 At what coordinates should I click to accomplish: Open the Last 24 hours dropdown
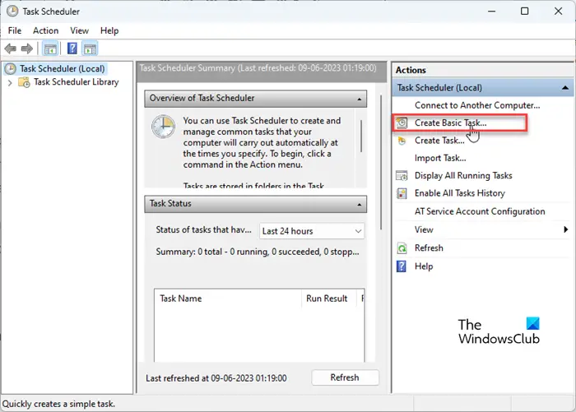point(312,231)
